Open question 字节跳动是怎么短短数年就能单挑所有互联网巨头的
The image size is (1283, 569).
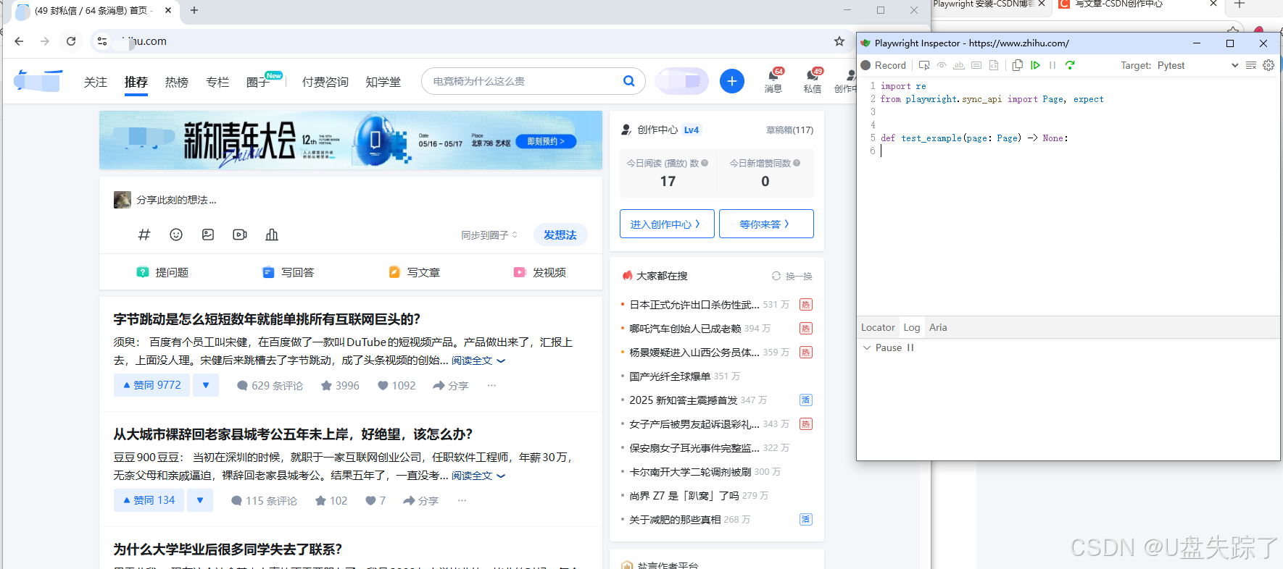click(x=267, y=319)
